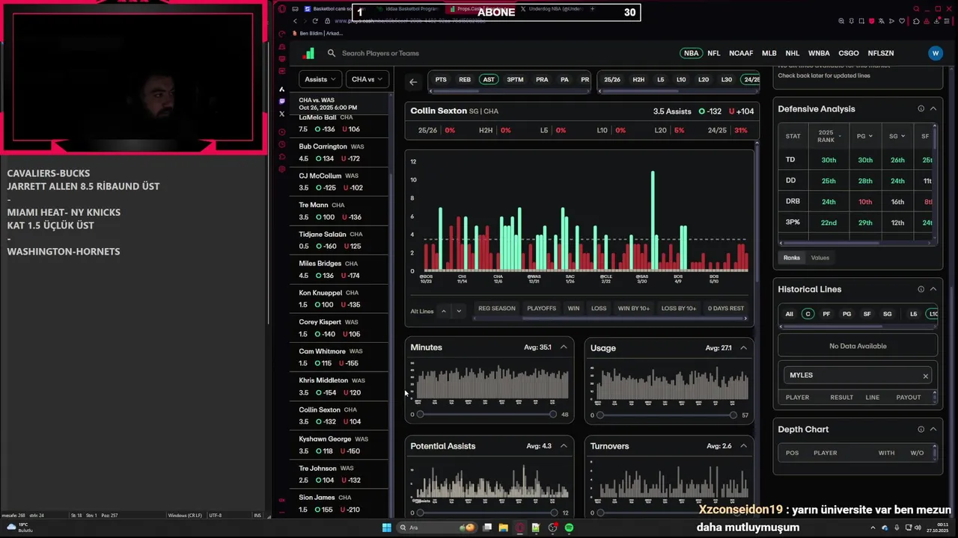Collapse the Turnovers panel
The width and height of the screenshot is (958, 538).
(x=743, y=446)
